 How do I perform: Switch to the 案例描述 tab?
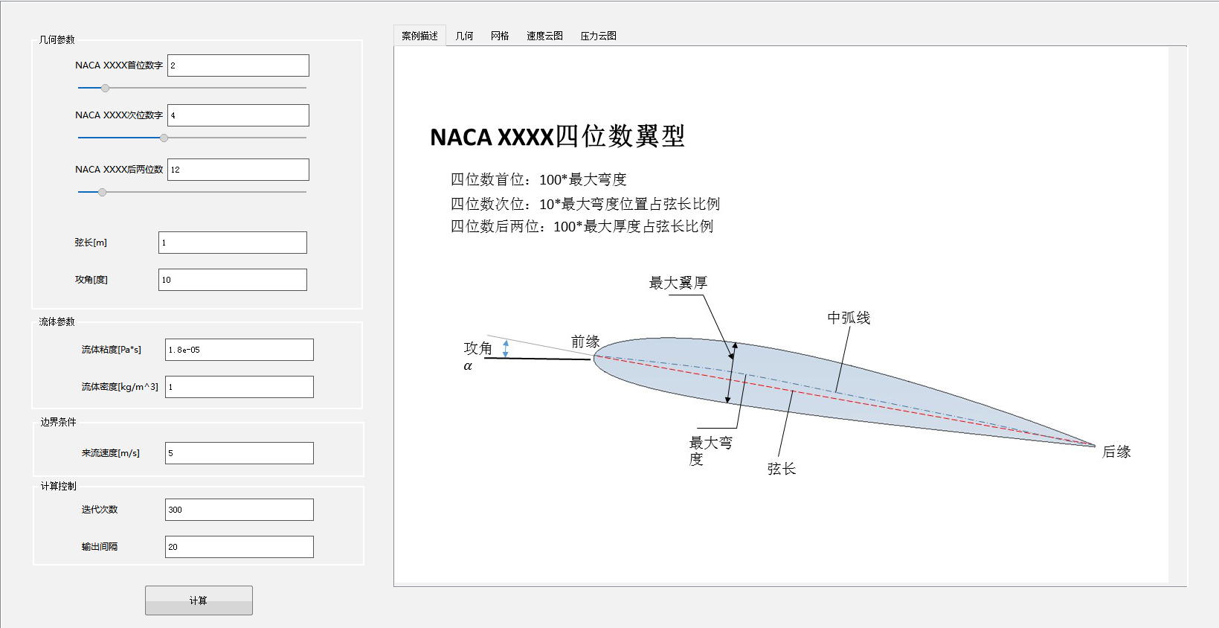[419, 36]
